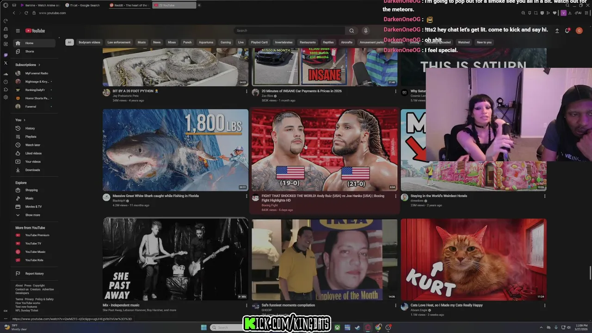Open the YouTube hamburger guide menu
Viewport: 592px width, 333px height.
18,31
